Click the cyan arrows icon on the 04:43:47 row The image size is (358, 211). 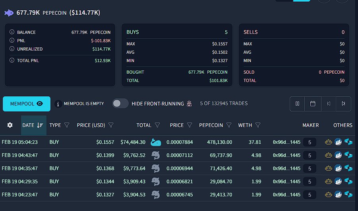[x=348, y=155]
